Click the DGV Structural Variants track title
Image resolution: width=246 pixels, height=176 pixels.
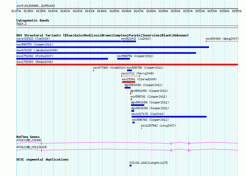point(103,35)
